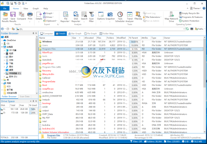The image size is (207, 144).
Task: Click the Program Files link in details pane
Action: point(54,135)
